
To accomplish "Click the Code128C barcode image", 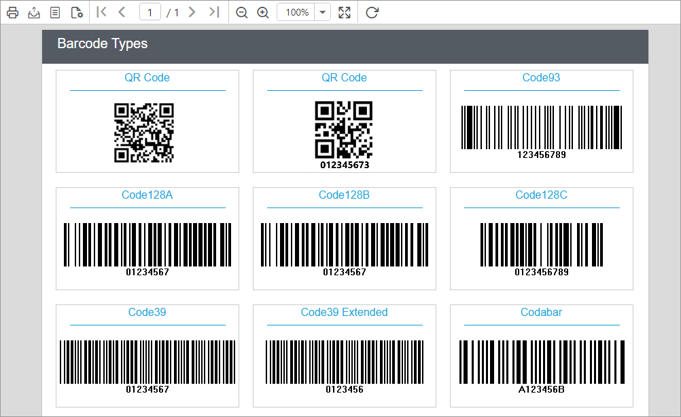I will click(x=542, y=245).
